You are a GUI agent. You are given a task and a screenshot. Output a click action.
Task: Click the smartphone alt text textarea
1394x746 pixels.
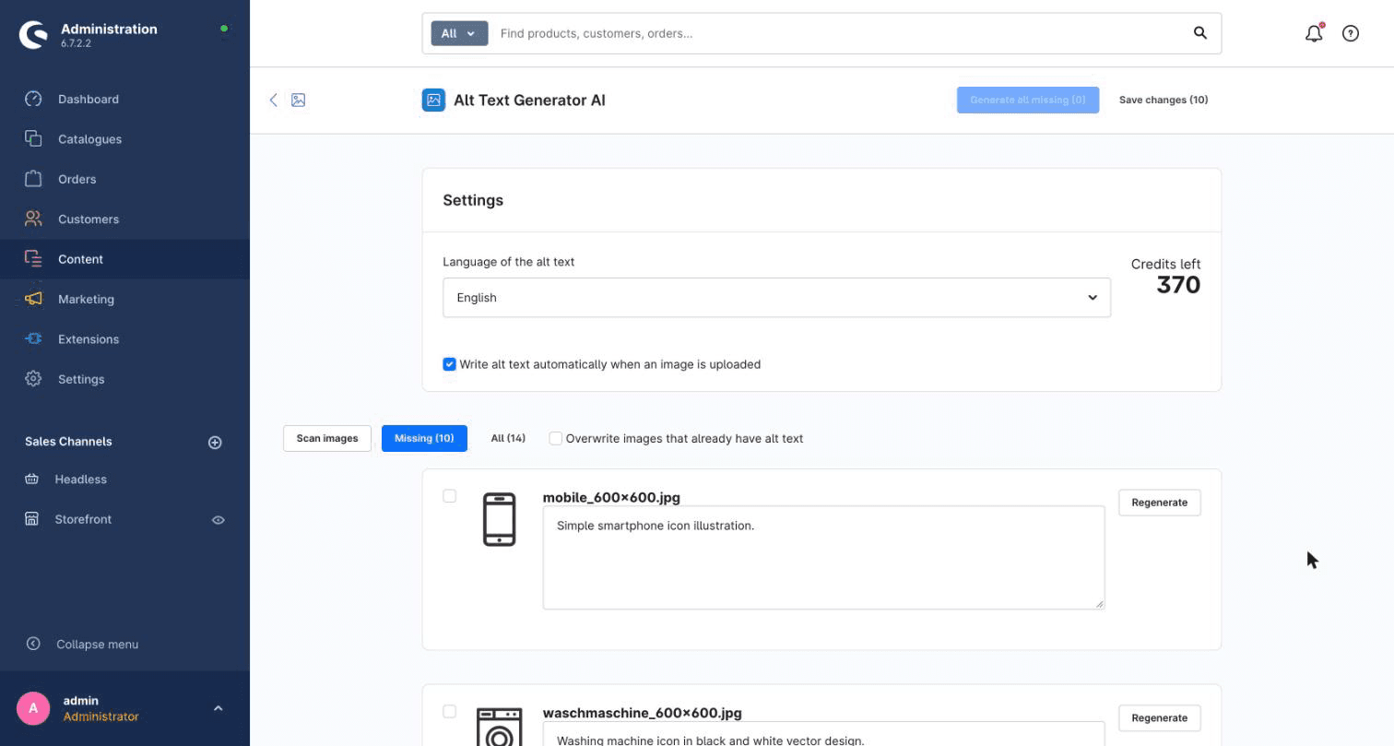pos(823,557)
